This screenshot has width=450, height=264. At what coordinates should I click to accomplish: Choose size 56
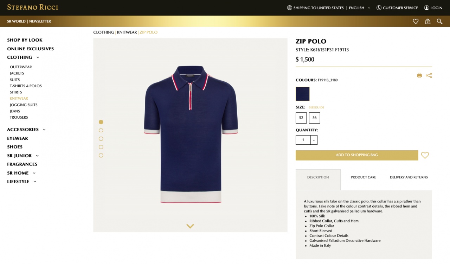click(315, 118)
